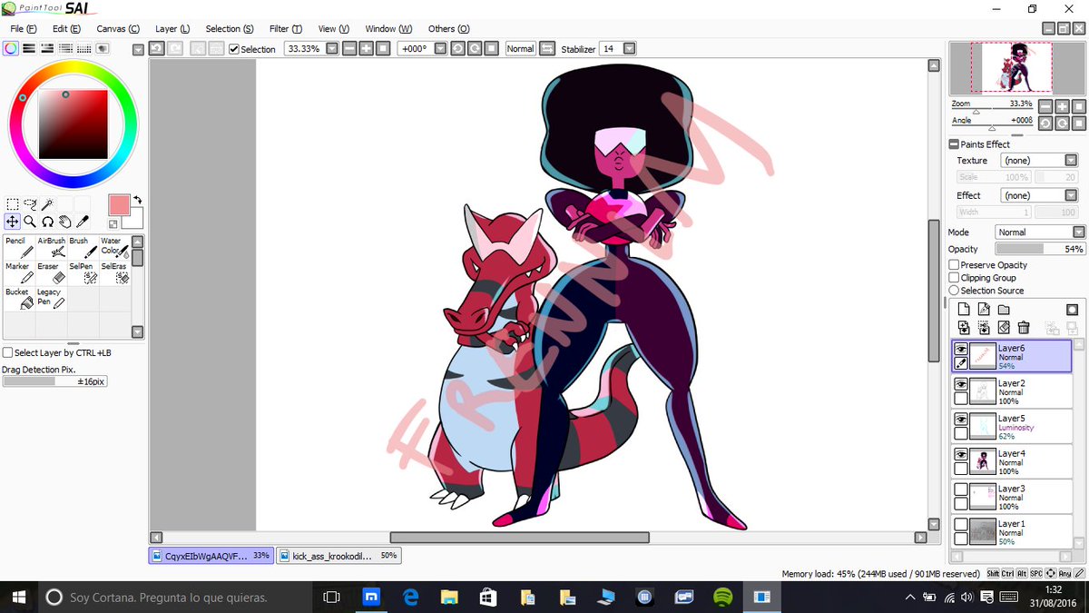Select the rectangular Selection tool
Image resolution: width=1089 pixels, height=613 pixels.
[x=13, y=204]
